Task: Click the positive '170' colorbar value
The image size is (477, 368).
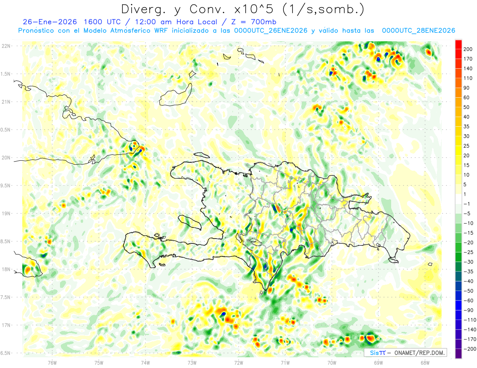Action: tap(468, 59)
